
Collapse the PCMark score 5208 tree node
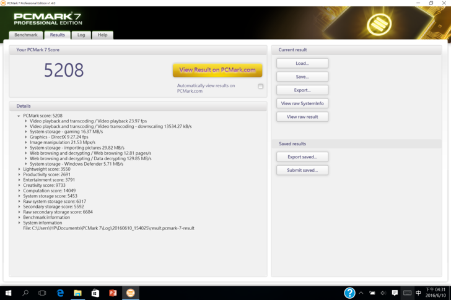[19, 116]
